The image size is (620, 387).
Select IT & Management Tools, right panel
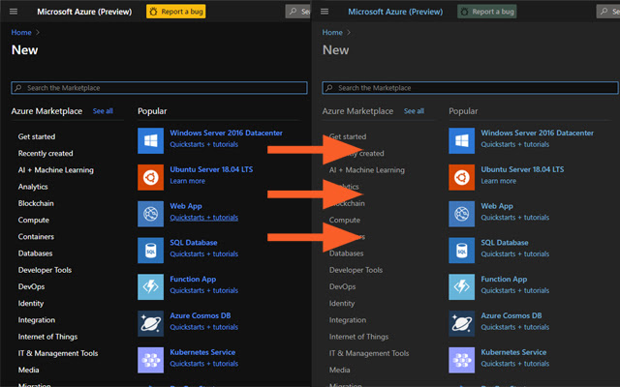point(369,353)
